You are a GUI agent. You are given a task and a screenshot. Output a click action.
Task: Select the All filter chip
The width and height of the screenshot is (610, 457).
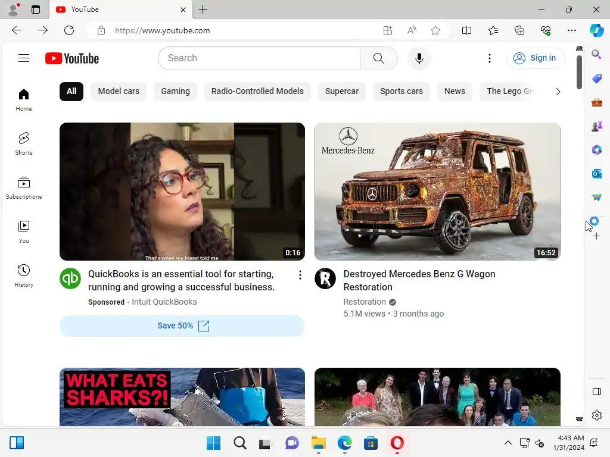tap(71, 91)
